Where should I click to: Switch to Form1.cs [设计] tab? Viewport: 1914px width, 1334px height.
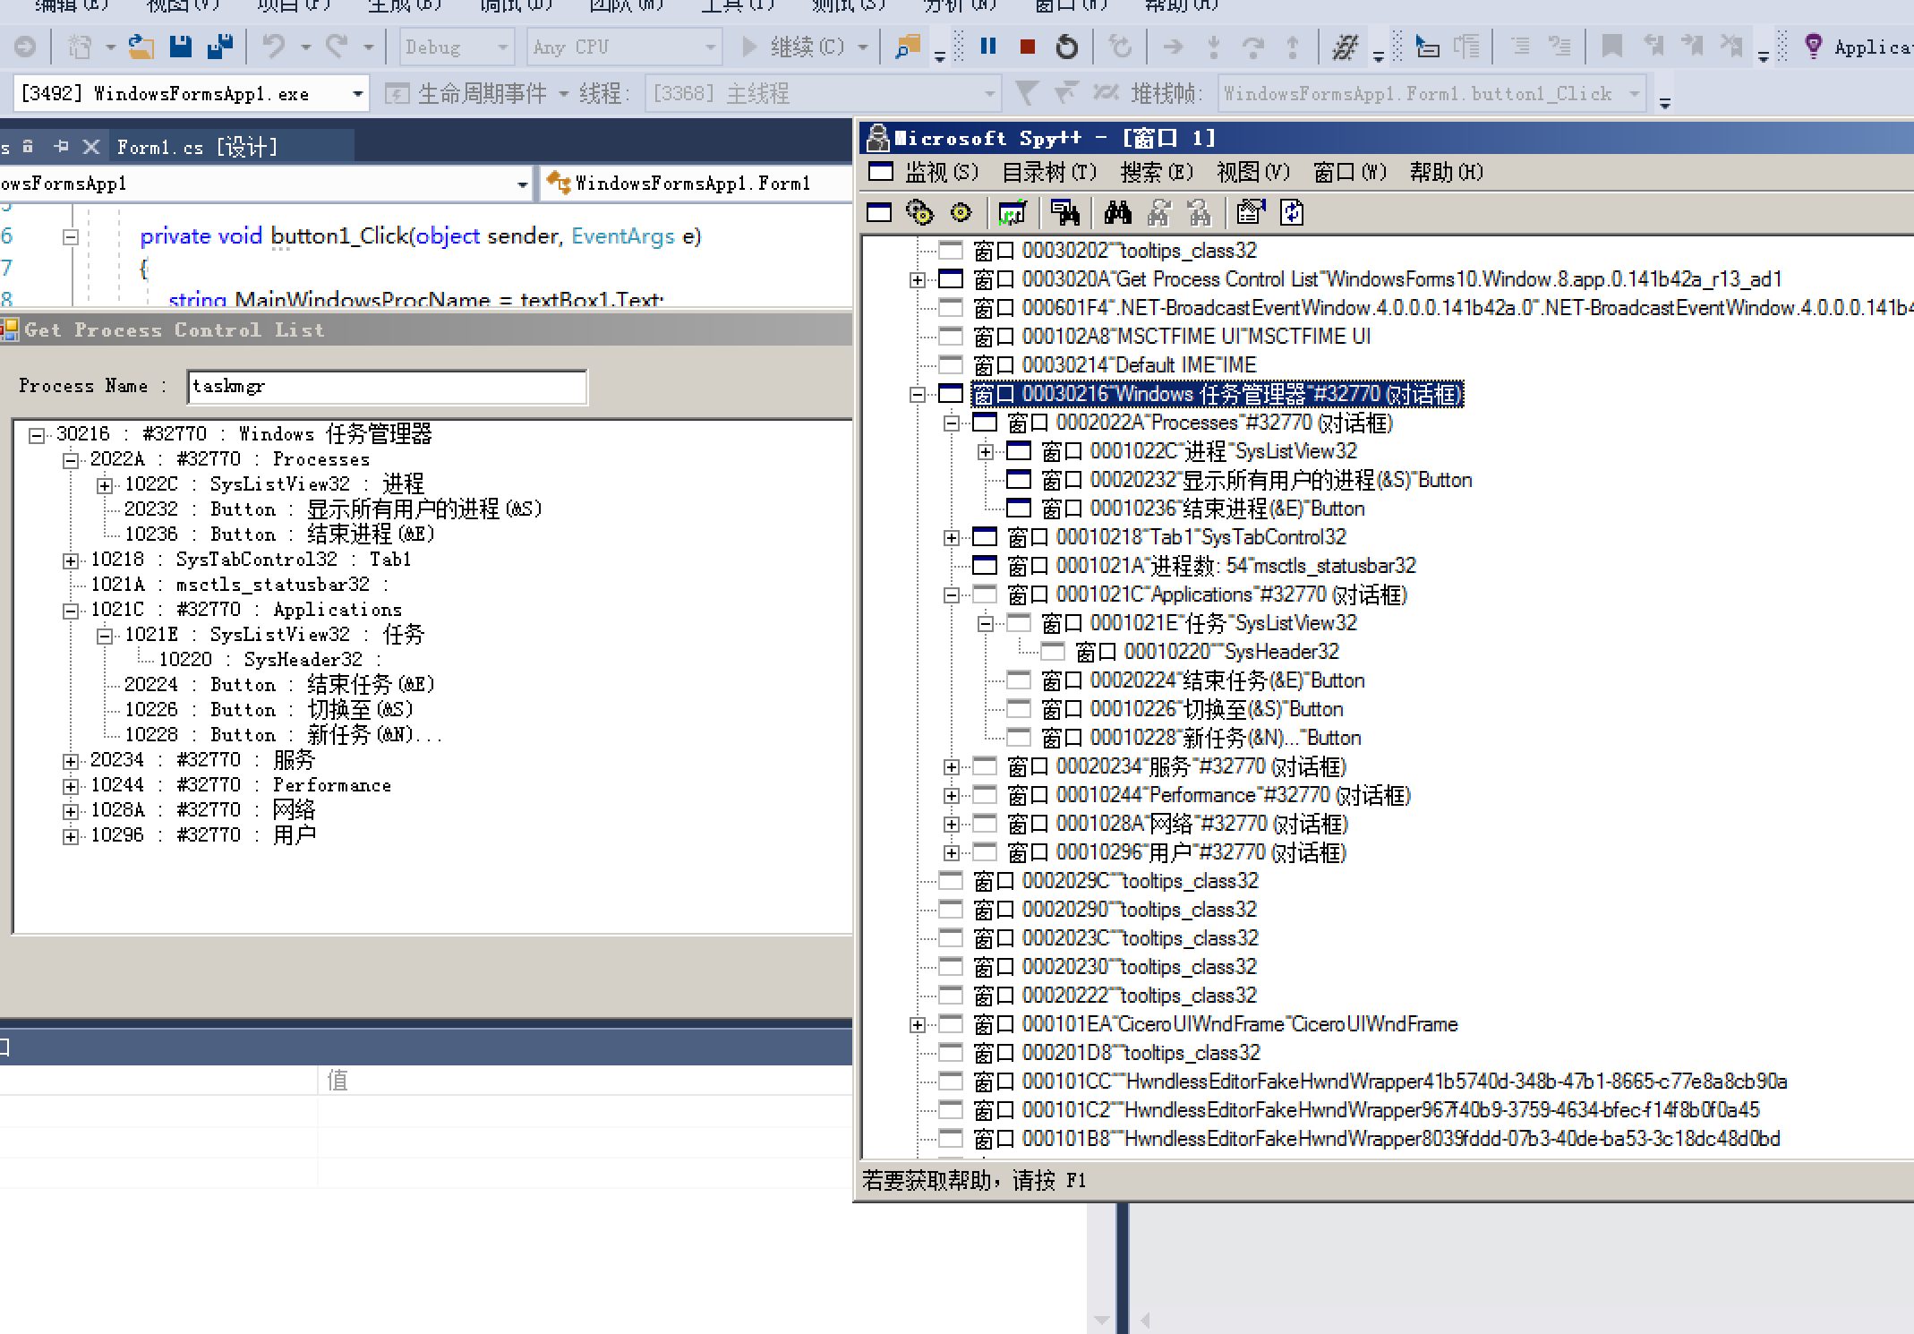(197, 147)
